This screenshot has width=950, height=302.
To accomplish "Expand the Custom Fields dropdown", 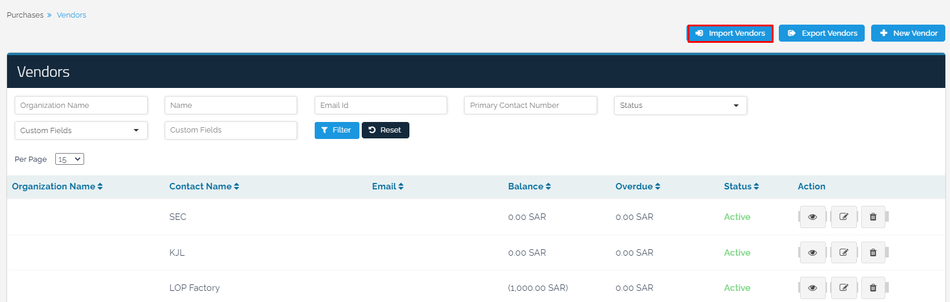I will (x=81, y=130).
